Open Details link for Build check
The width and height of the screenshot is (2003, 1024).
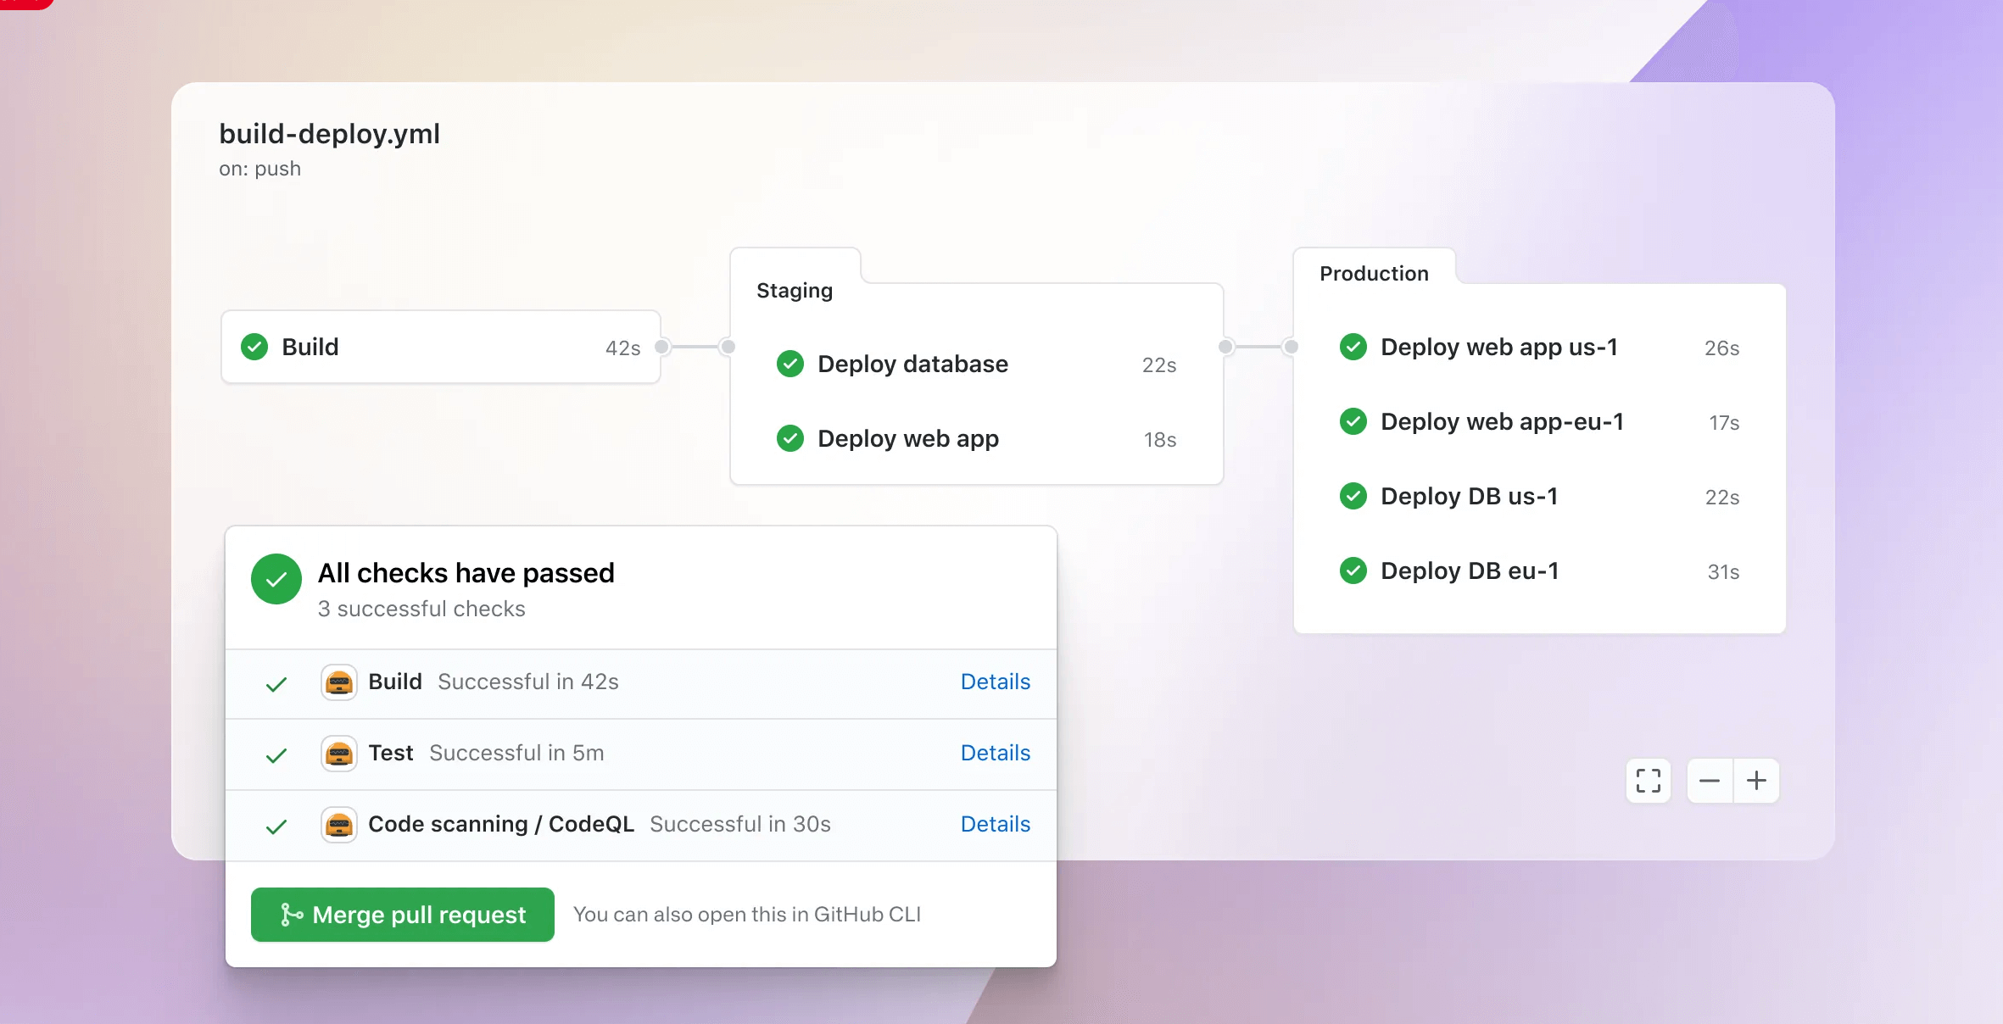pos(995,682)
